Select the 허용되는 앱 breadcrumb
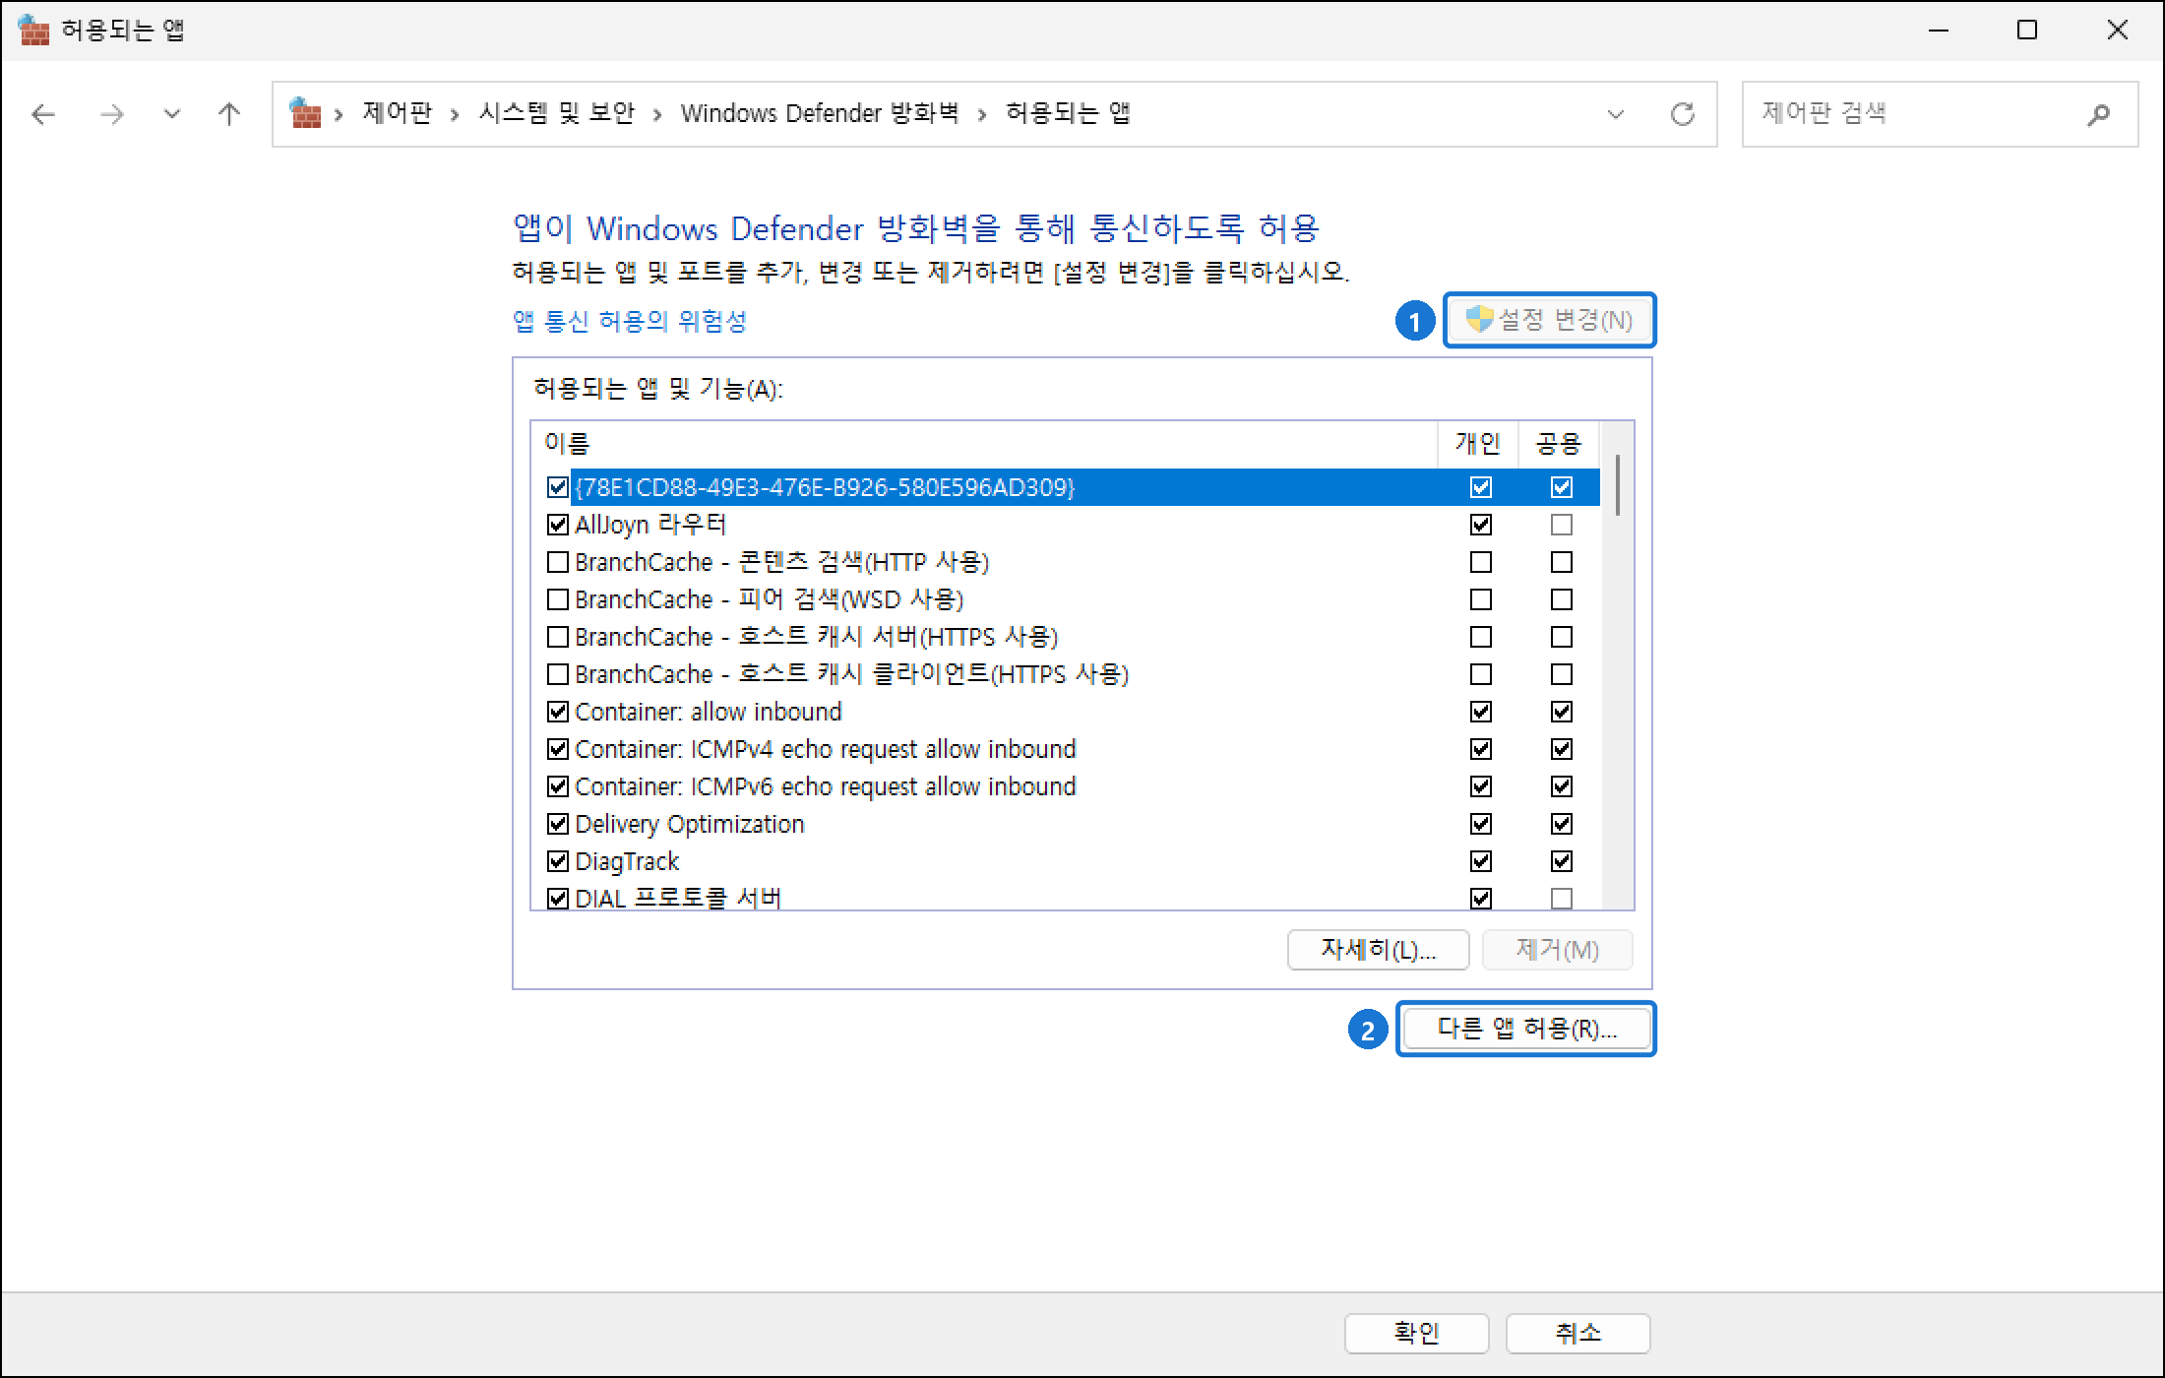The image size is (2165, 1378). 1068,113
